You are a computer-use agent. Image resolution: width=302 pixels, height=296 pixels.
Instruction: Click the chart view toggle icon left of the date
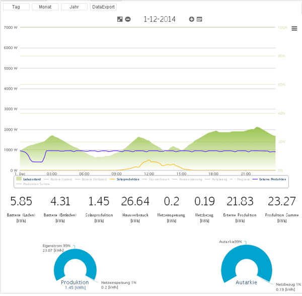[120, 19]
